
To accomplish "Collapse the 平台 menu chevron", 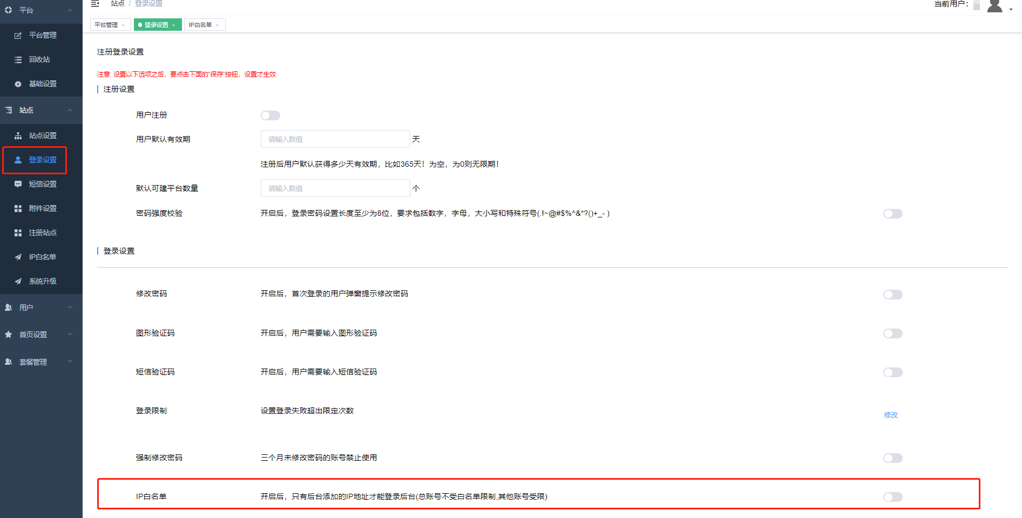I will point(70,10).
